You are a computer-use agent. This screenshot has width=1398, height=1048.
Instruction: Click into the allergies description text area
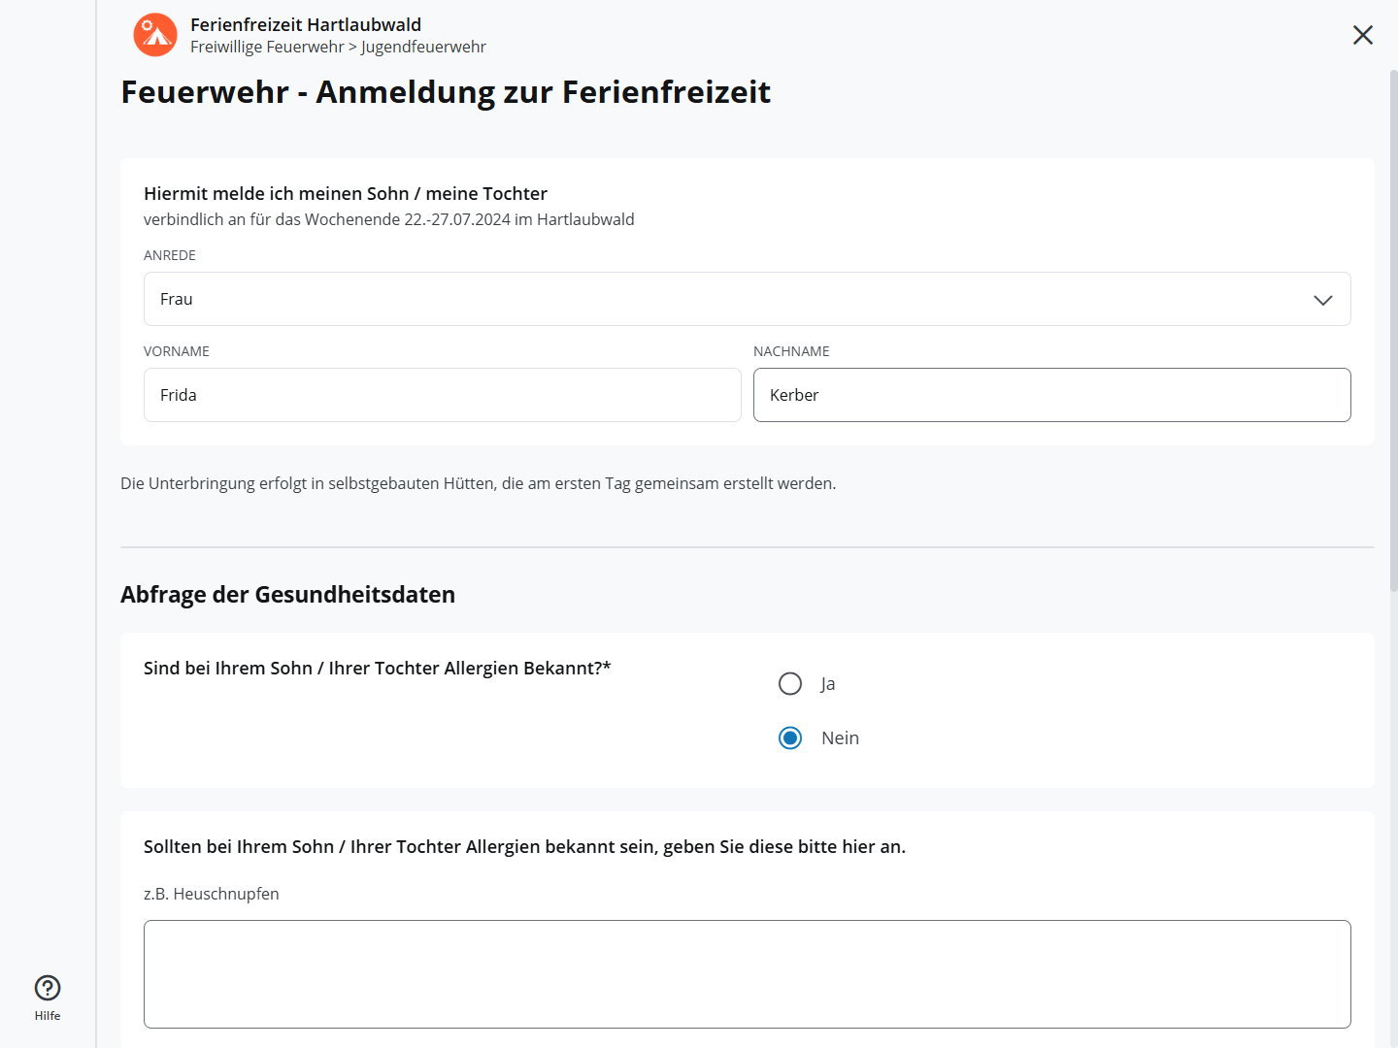[x=747, y=973]
